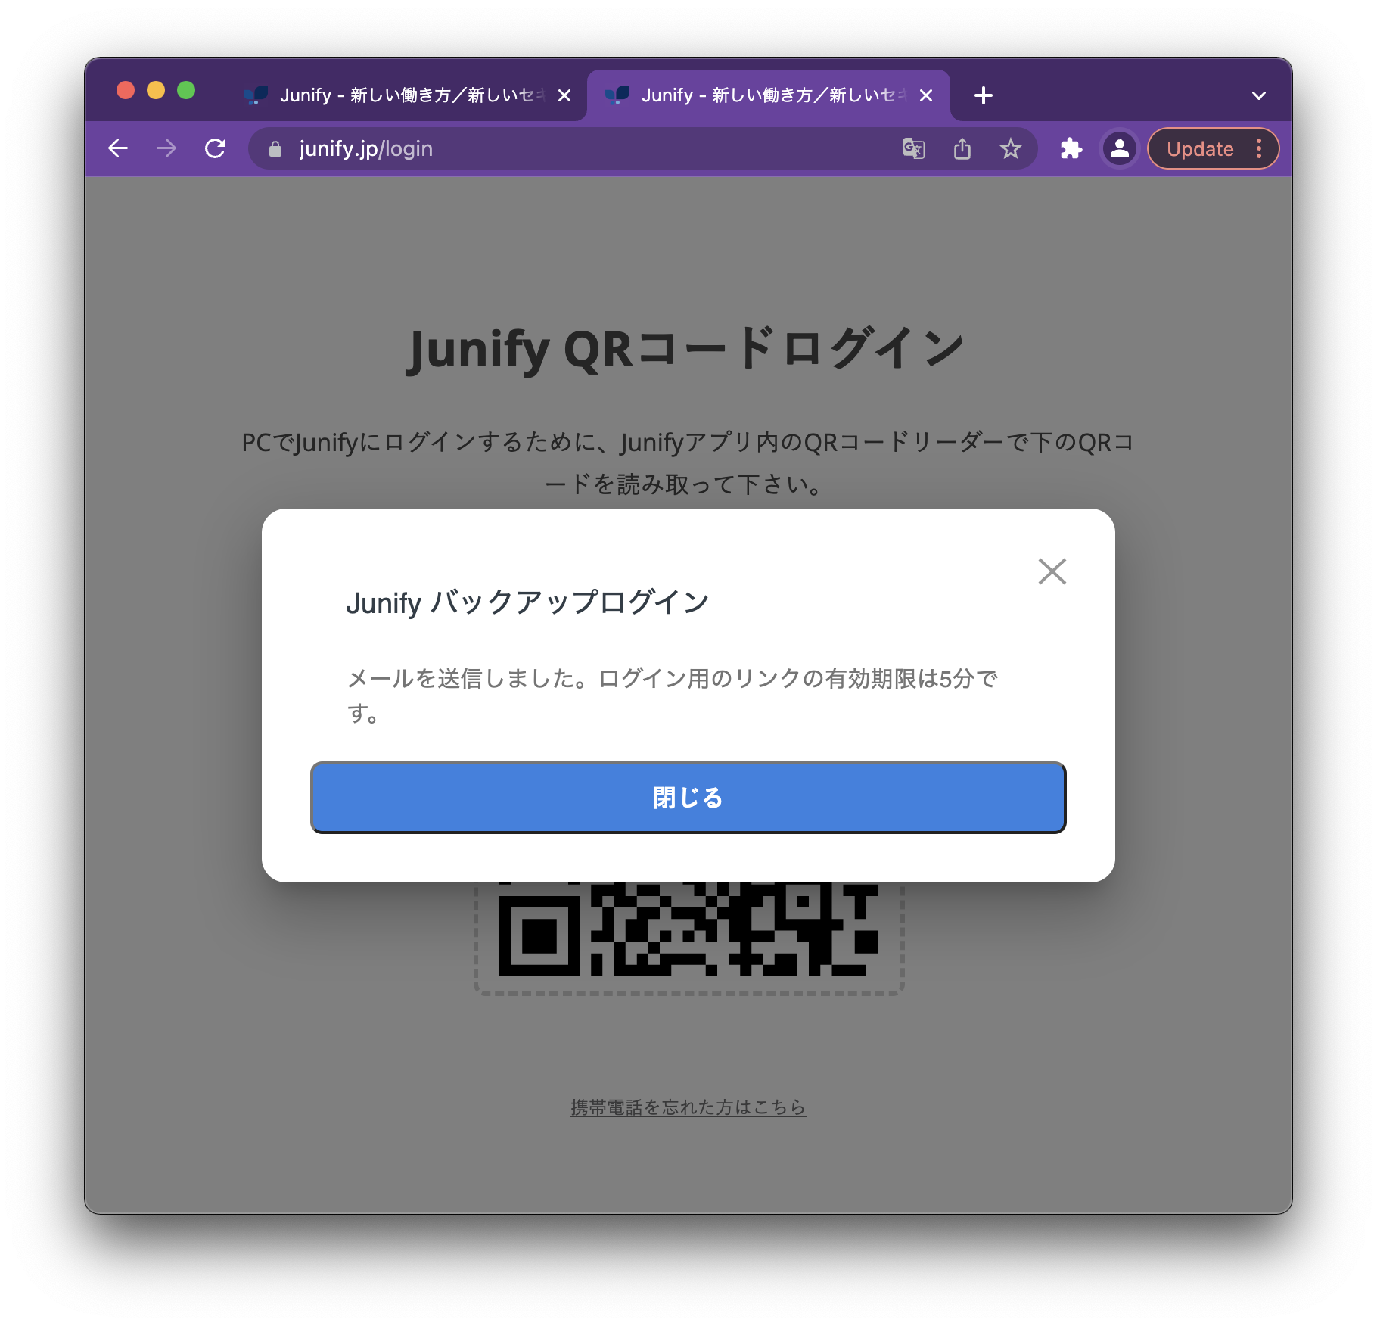Reload the junify.jp login page

[216, 148]
